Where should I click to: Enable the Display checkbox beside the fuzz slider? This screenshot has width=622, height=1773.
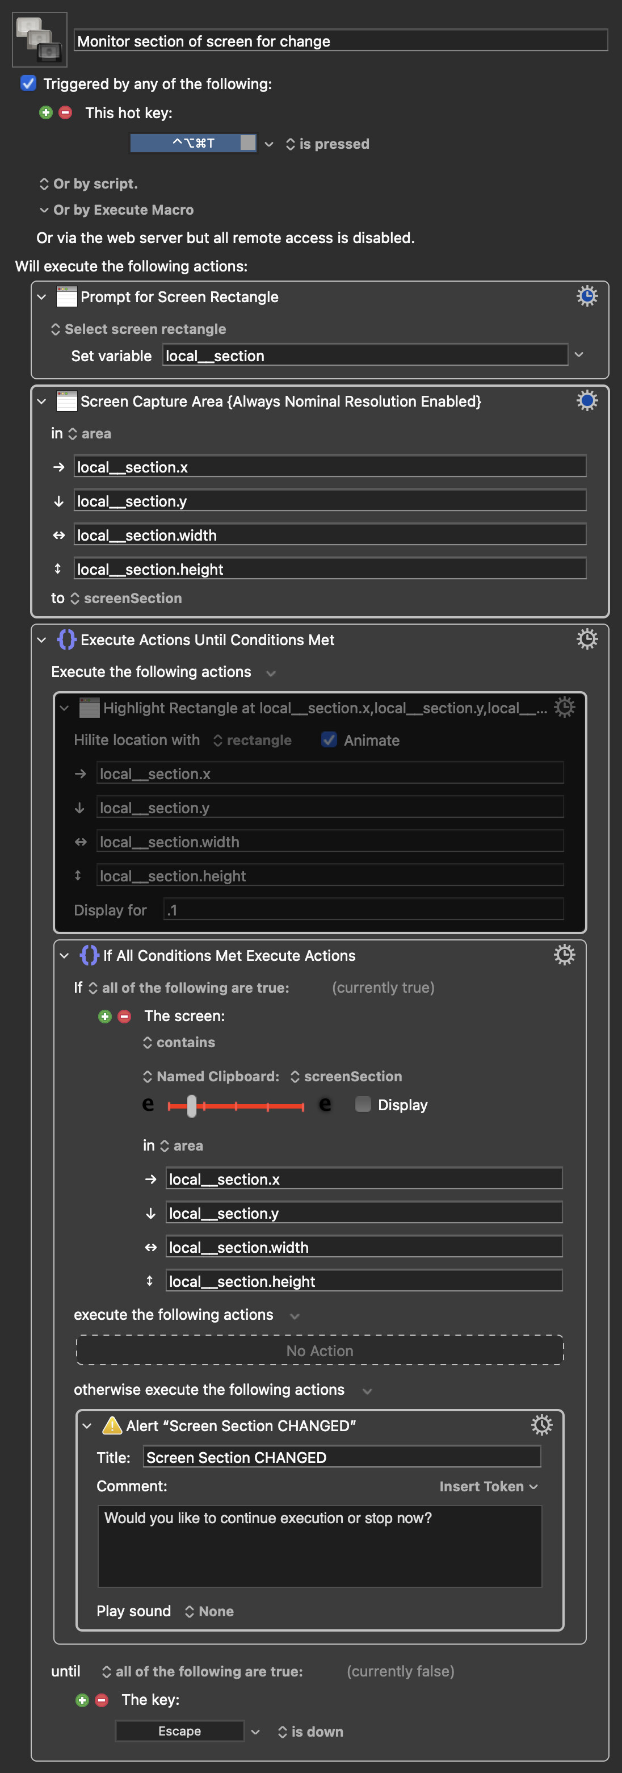(363, 1104)
